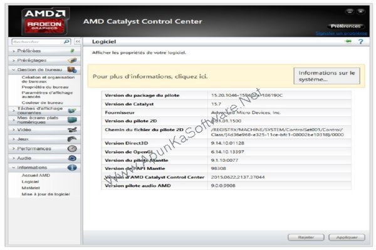
Task: Click the Direct3D version value 9.14.10.01128
Action: (227, 143)
